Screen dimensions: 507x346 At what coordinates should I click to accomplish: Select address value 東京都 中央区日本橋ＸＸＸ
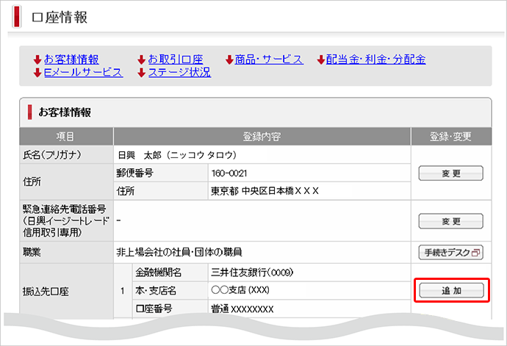(x=265, y=191)
